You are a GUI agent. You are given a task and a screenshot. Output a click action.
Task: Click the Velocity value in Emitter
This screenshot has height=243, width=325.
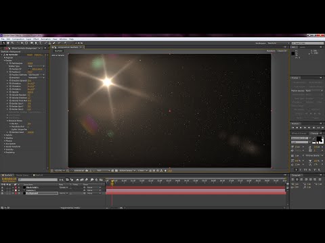[x=30, y=92]
